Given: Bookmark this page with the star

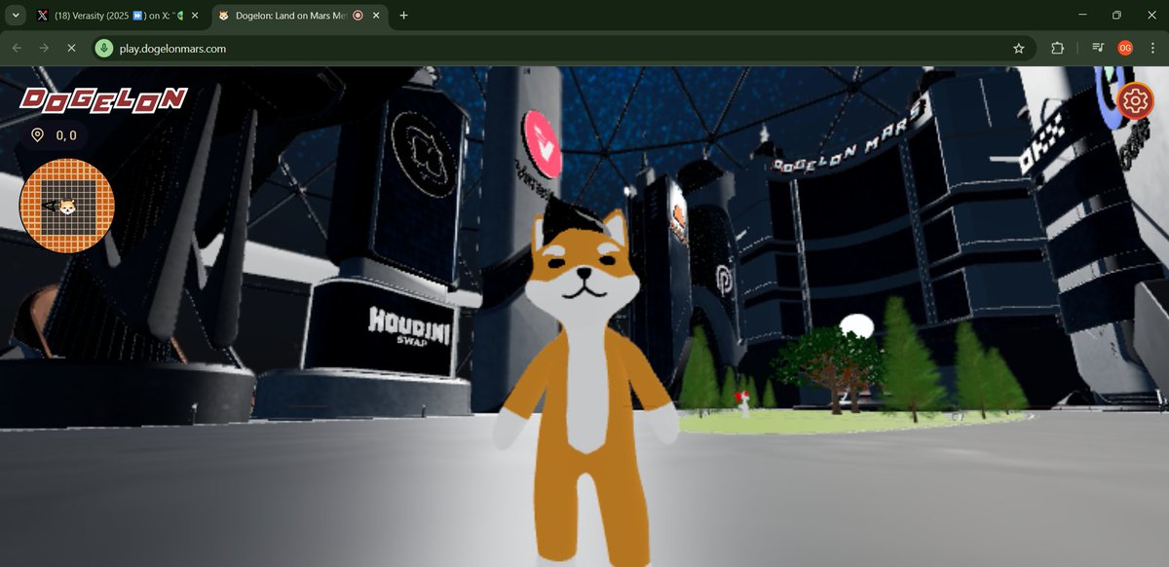Looking at the screenshot, I should click(x=1019, y=48).
